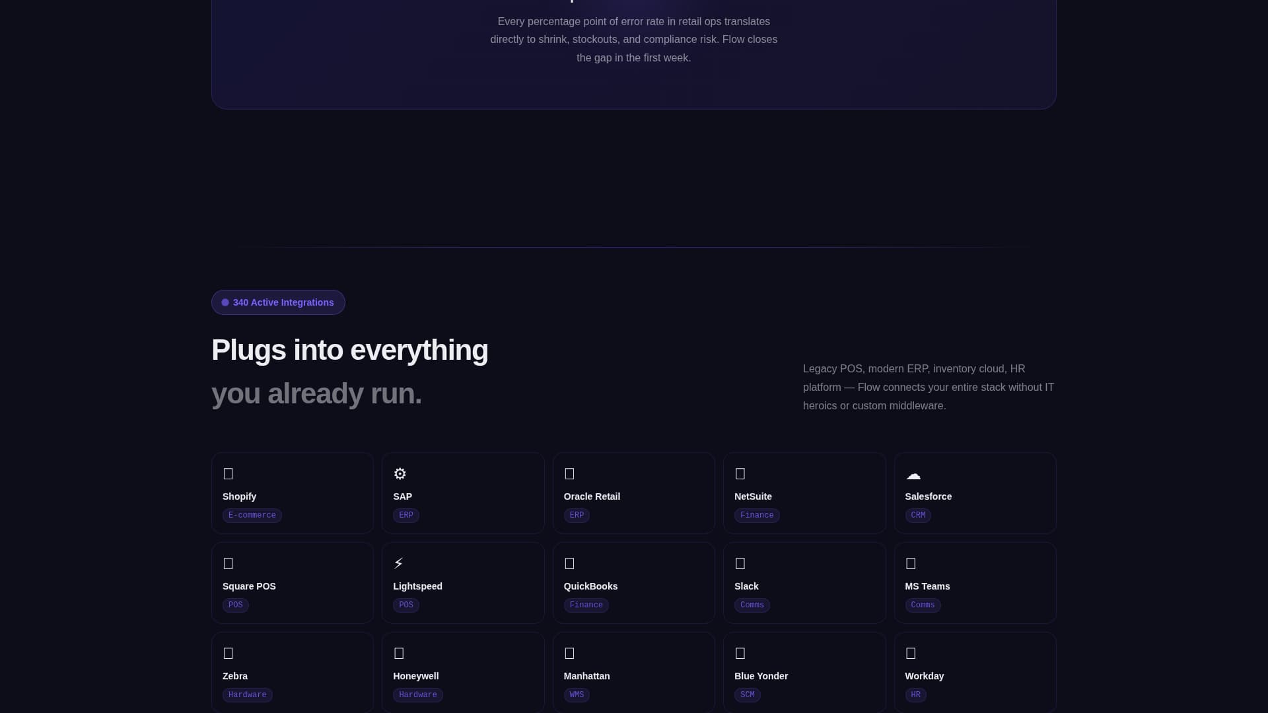
Task: Select the SCM tag under Blue Yonder
Action: click(748, 695)
